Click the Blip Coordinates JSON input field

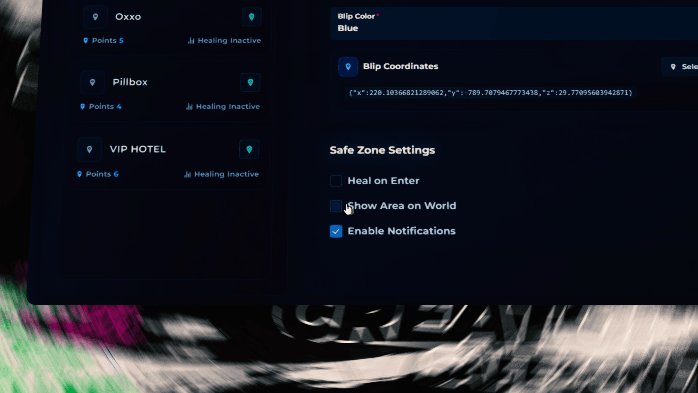click(488, 93)
